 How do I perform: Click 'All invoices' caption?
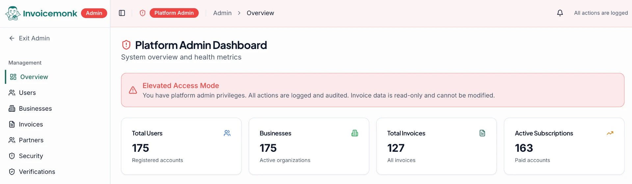(x=401, y=160)
